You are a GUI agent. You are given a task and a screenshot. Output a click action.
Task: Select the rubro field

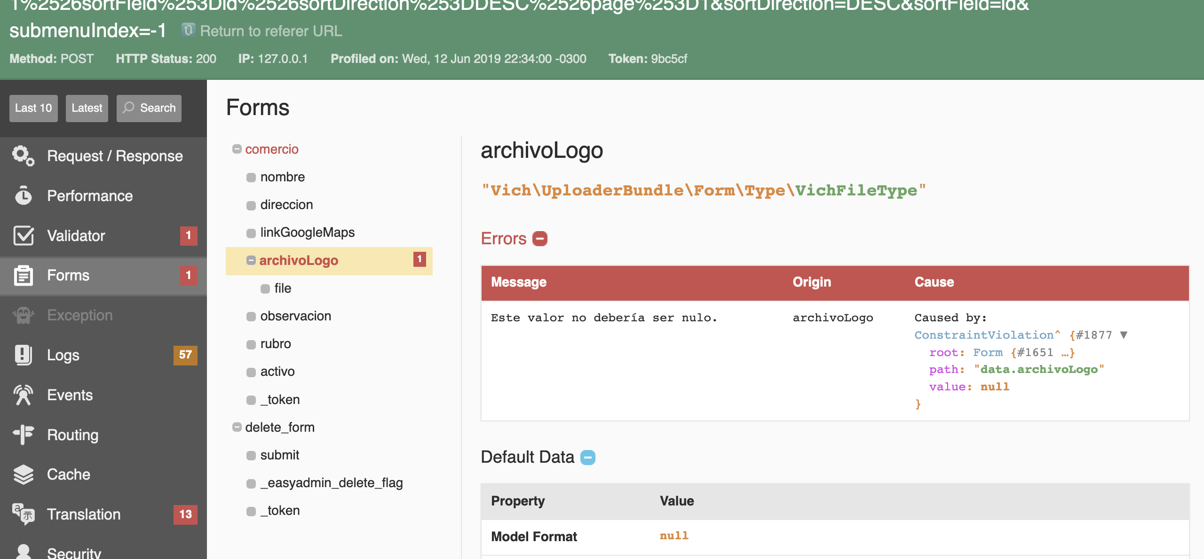[x=276, y=344]
